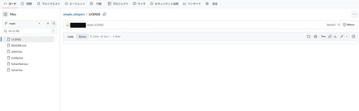This screenshot has width=359, height=111.
Task: Click the folder with sparkle icon
Action: point(309,36)
